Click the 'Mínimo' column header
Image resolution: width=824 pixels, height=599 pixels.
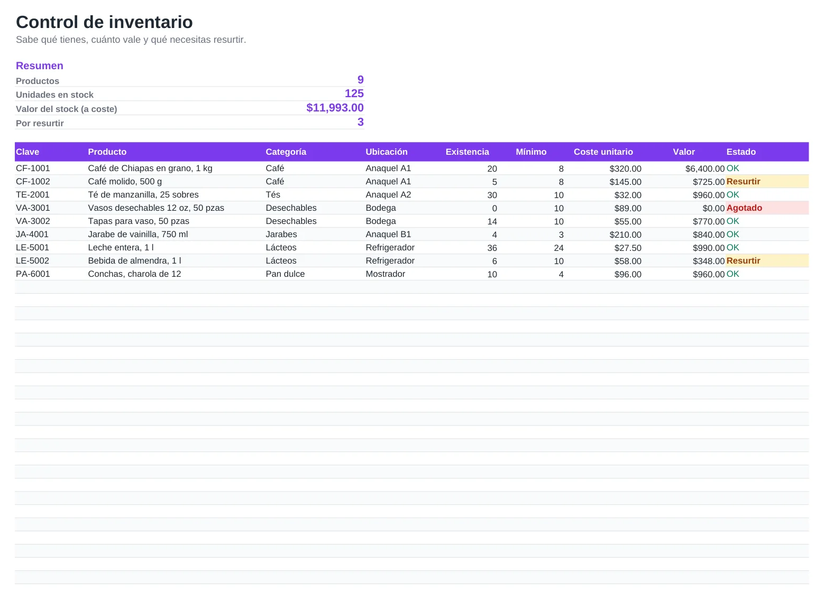531,152
